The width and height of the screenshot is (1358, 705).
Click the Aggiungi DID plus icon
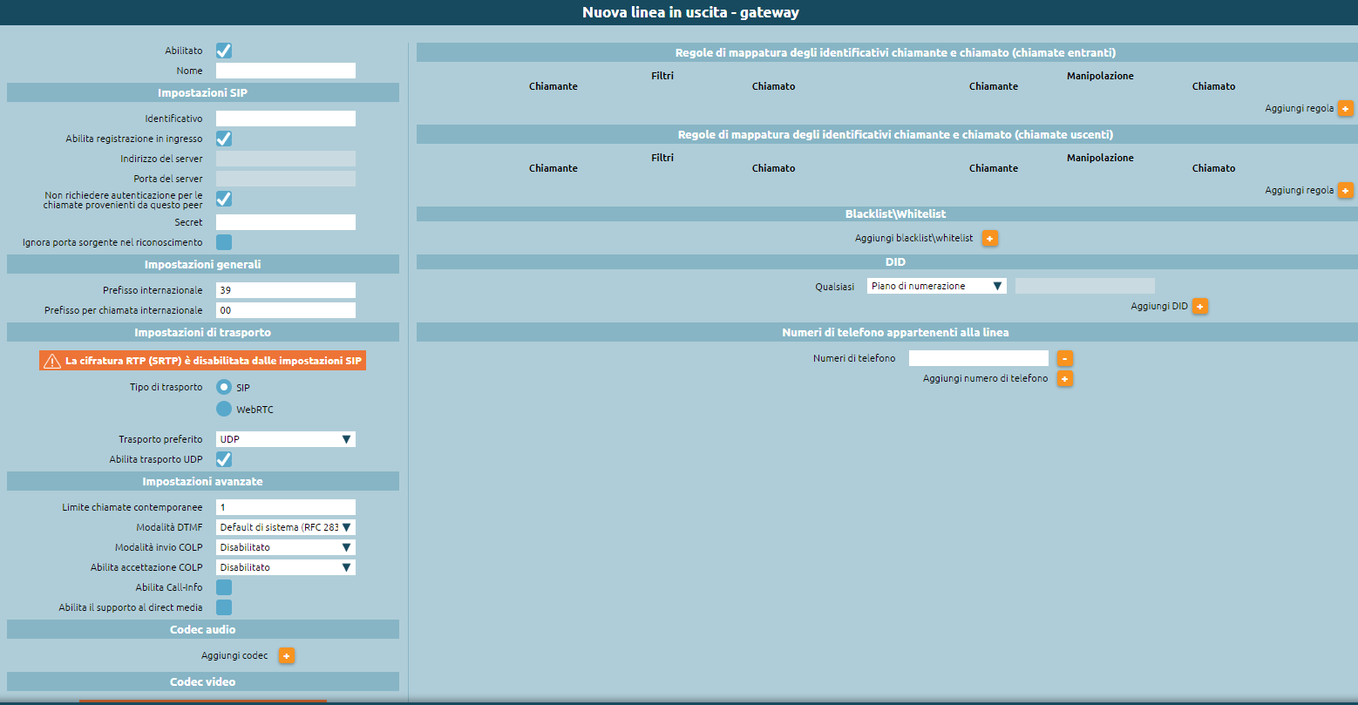pos(1200,307)
